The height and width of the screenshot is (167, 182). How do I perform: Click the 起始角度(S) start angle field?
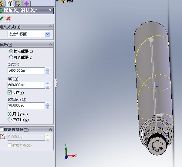click(26, 106)
